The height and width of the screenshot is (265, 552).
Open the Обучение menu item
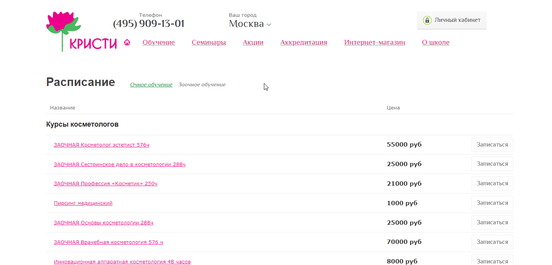(x=158, y=43)
